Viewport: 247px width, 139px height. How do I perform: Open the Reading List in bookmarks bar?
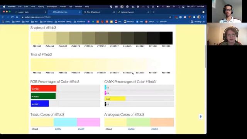point(198,22)
